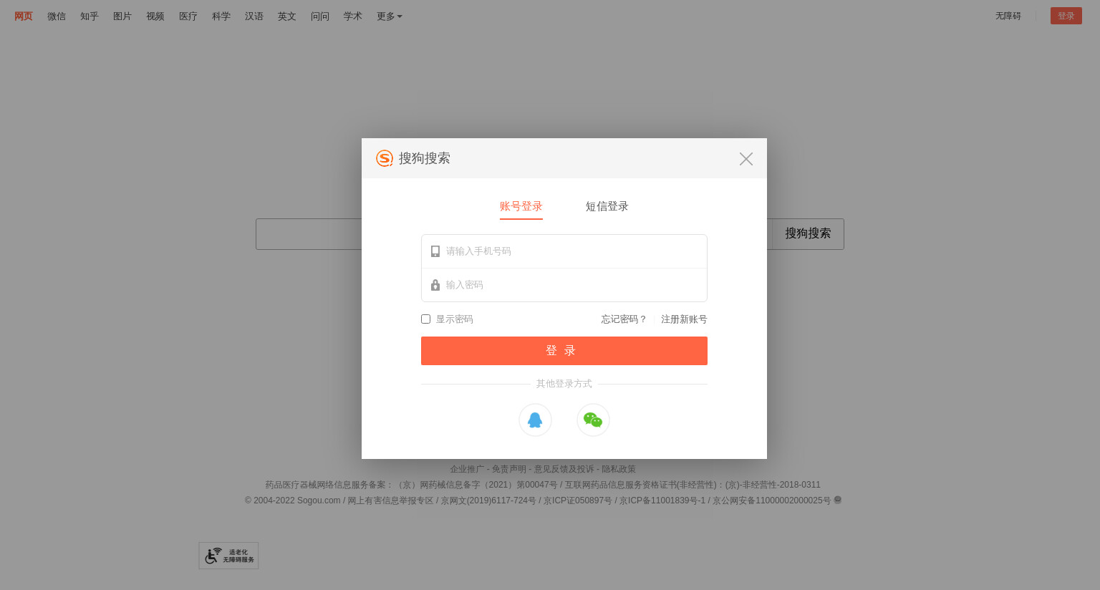This screenshot has height=590, width=1100.
Task: Click the 药品医疗器械网络信息服务备案 text
Action: pyautogui.click(x=326, y=485)
